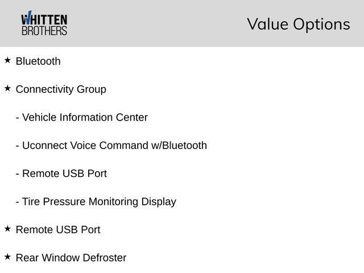Viewport: 364px width, 273px height.
Task: Click the star icon beside Bluetooth
Action: 7,60
